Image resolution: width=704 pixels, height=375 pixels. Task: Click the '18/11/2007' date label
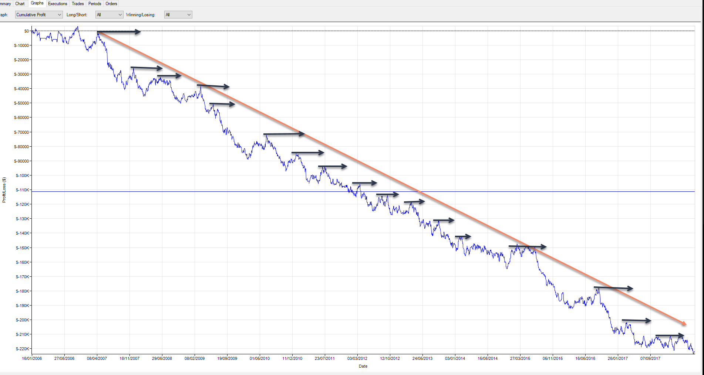pos(129,358)
